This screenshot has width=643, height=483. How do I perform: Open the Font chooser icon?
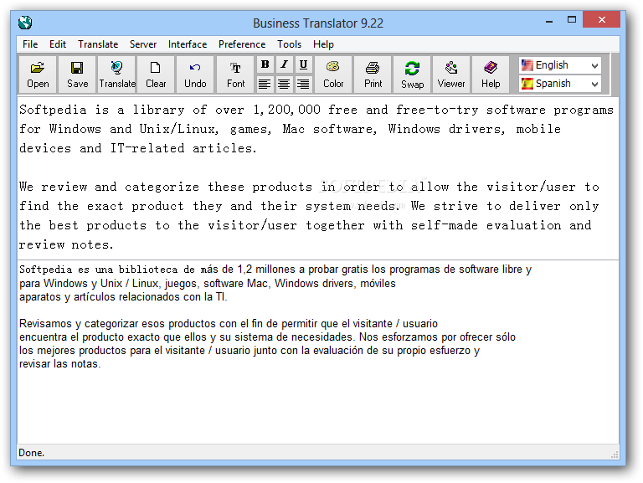pyautogui.click(x=235, y=75)
